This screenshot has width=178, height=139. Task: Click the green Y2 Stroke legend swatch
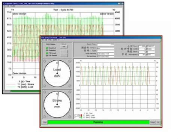point(81,117)
